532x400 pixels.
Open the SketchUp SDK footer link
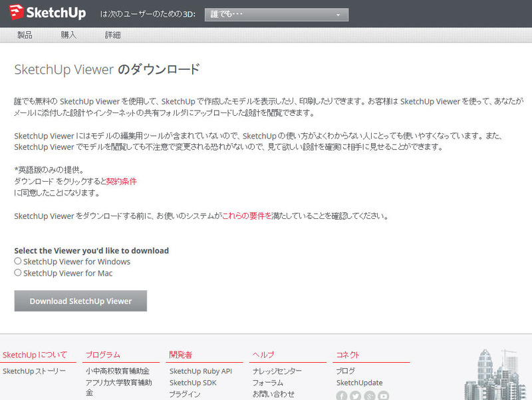point(193,383)
